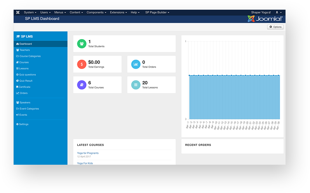The width and height of the screenshot is (310, 193).
Task: Expand the Extensions dropdown menu
Action: (x=118, y=12)
